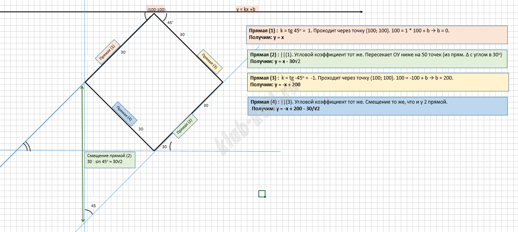Click the rotated "Прямая (3)" label on the square

(210, 61)
